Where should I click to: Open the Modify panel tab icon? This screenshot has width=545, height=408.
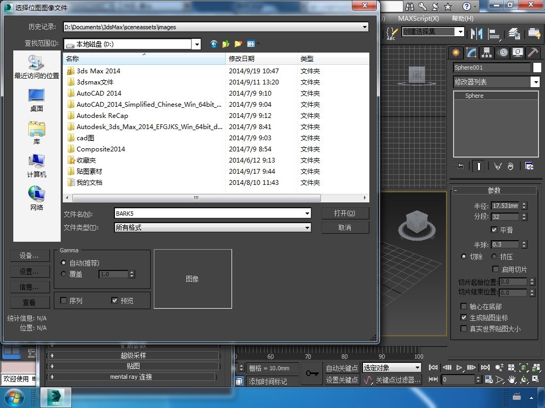point(472,53)
